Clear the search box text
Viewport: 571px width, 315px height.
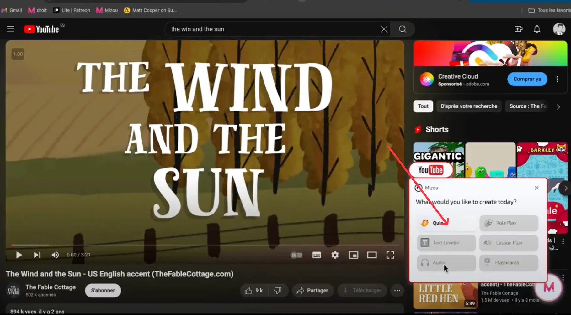[x=384, y=29]
